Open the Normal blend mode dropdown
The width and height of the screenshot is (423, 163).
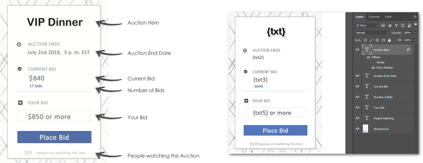click(372, 33)
